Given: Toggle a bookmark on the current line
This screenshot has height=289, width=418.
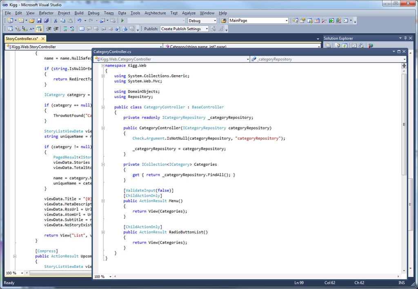Looking at the screenshot, I should coord(82,29).
